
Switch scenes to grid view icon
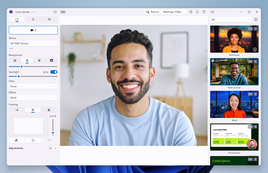point(256,19)
